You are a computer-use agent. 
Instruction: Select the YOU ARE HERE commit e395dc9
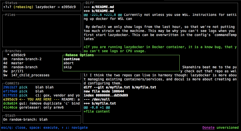pos(42,100)
